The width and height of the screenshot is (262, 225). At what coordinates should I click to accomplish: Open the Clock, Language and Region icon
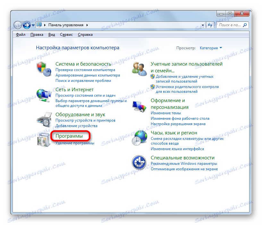pos(139,138)
